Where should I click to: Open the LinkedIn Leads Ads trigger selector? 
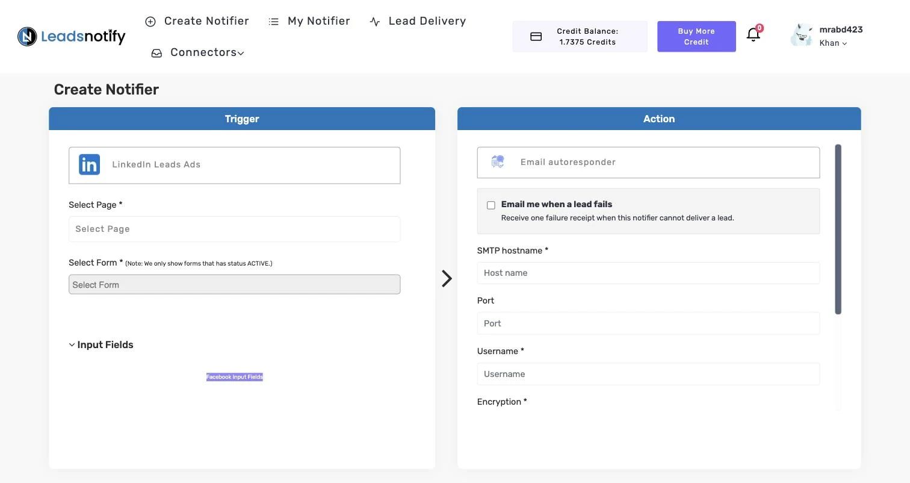(234, 165)
